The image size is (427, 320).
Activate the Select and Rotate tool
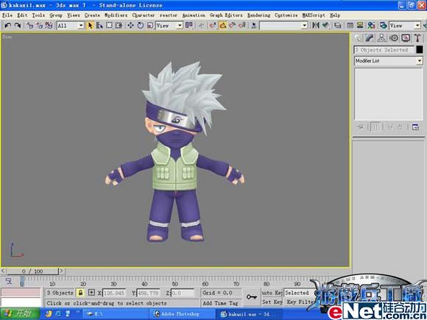pos(140,26)
